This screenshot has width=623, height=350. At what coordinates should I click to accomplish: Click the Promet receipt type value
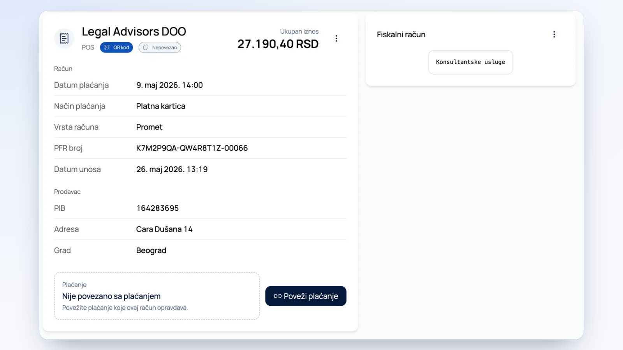pos(149,127)
